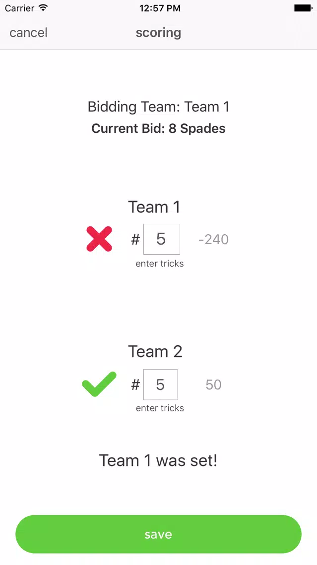Screen dimensions: 317x565
Task: Tap the scoring title in header
Action: click(x=158, y=33)
